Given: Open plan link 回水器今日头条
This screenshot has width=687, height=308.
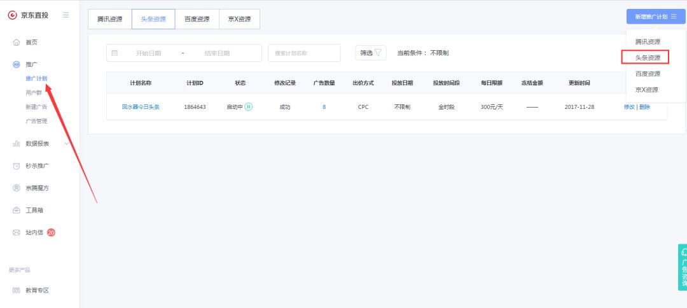Looking at the screenshot, I should 141,107.
